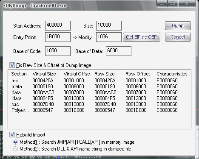
Task: Close the OllyDump window
Action: [187, 3]
